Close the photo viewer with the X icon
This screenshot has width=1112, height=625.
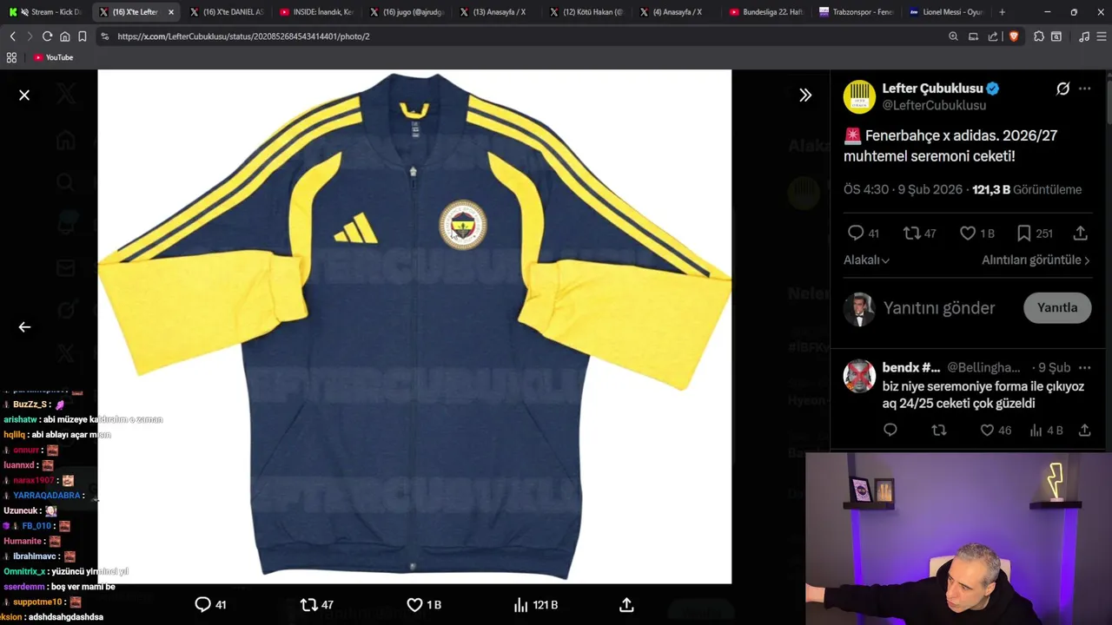click(x=24, y=95)
